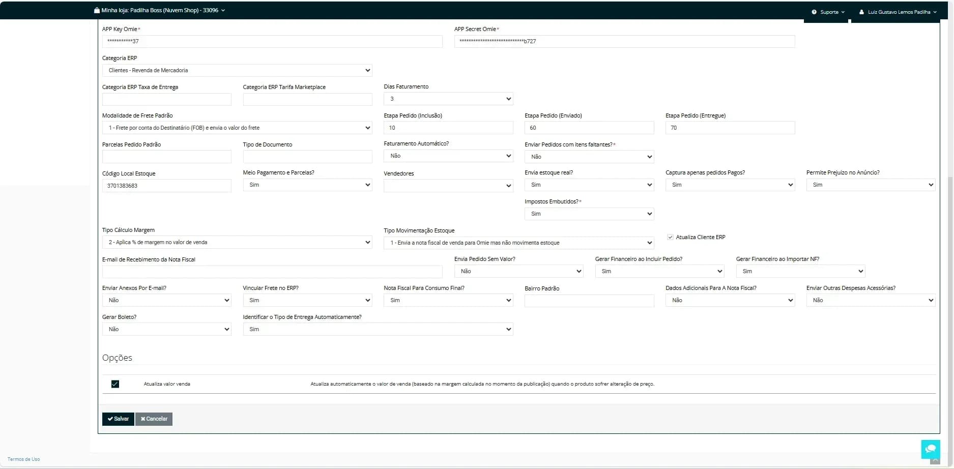Click the Suporte help circle icon
Image resolution: width=954 pixels, height=469 pixels.
(x=814, y=12)
